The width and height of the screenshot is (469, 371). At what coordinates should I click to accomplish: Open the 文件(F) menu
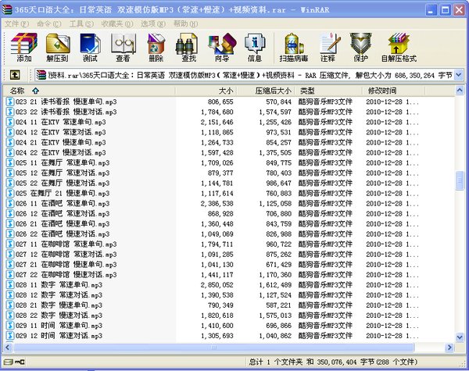[x=16, y=23]
